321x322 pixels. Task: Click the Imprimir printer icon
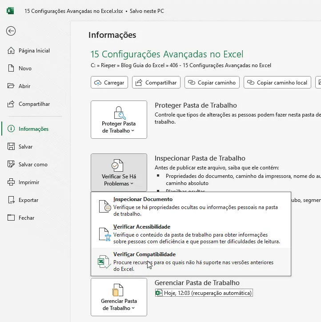(11, 182)
